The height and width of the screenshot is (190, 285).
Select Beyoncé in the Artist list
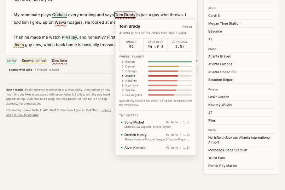point(241,31)
